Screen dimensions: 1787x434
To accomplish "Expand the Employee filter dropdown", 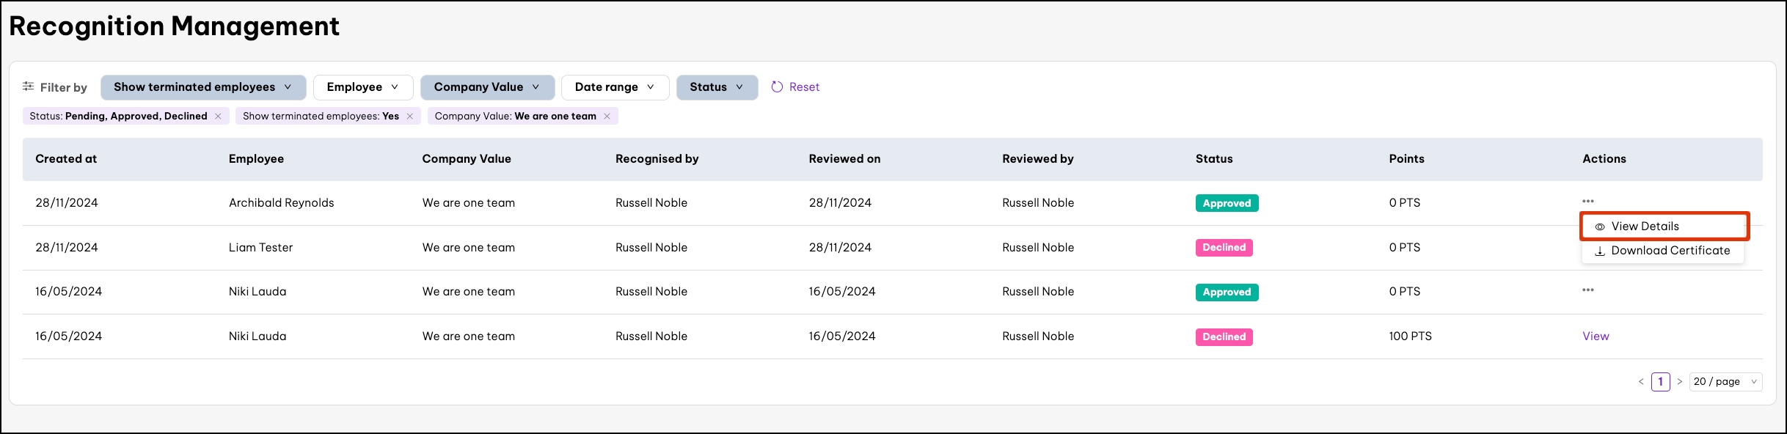I will click(x=362, y=87).
